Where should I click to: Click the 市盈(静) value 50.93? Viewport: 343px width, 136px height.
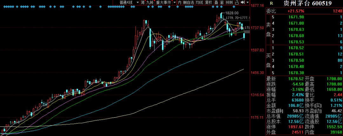tap(298, 111)
